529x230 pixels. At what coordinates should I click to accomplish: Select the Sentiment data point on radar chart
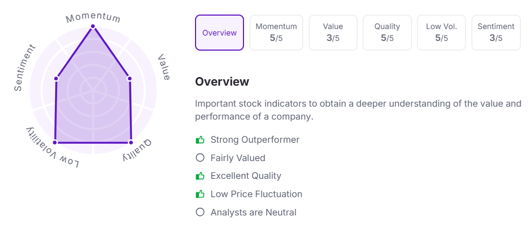point(56,79)
